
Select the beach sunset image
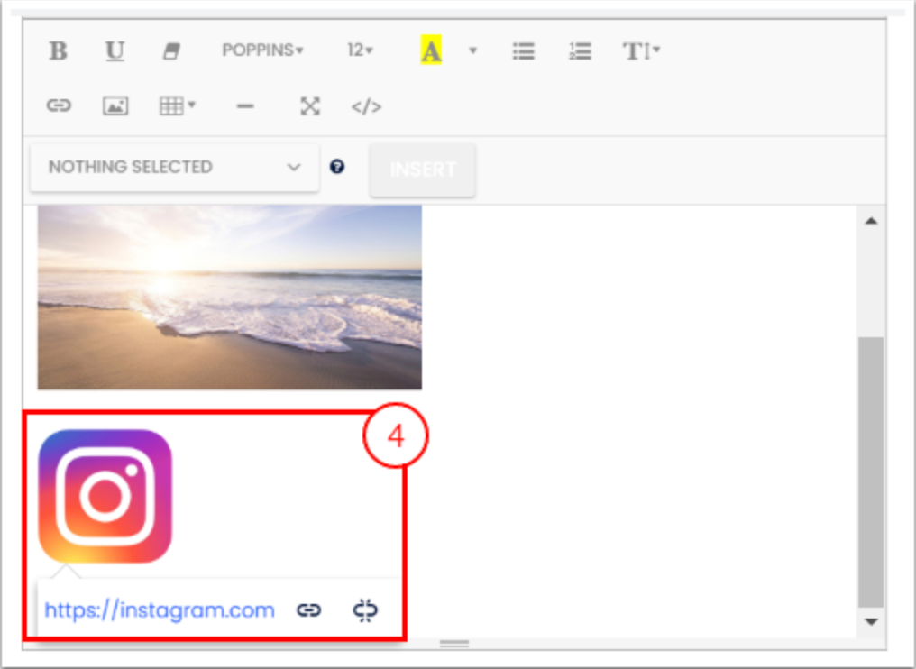point(230,297)
